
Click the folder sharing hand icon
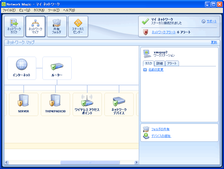pos(146,129)
